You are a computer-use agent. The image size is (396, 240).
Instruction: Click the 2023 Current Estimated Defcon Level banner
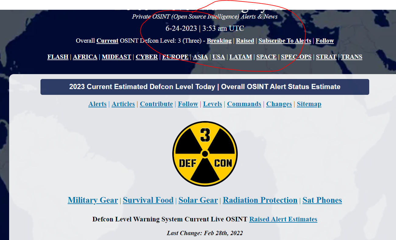[205, 87]
